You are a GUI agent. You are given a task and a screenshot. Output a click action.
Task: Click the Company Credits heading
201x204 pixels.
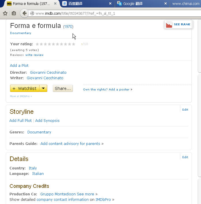[x=29, y=186]
